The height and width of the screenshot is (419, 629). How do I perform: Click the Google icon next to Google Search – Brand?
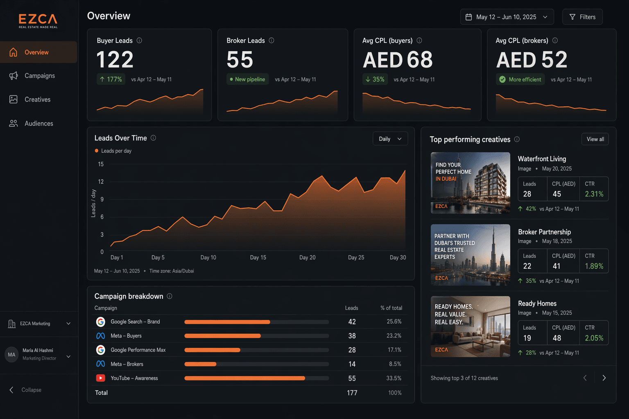click(x=100, y=322)
